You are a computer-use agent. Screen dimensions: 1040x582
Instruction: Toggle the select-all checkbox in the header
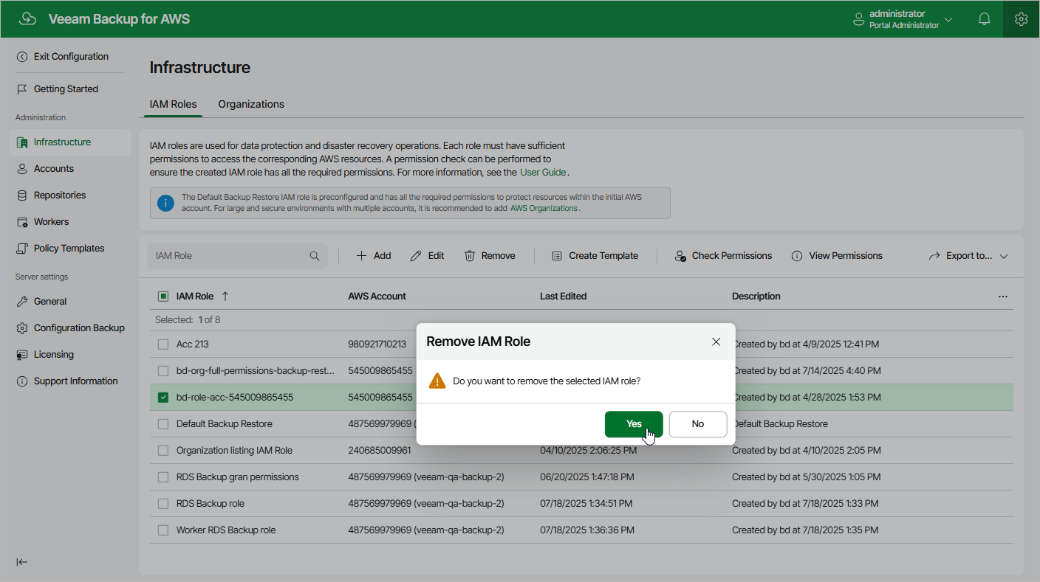pos(163,297)
